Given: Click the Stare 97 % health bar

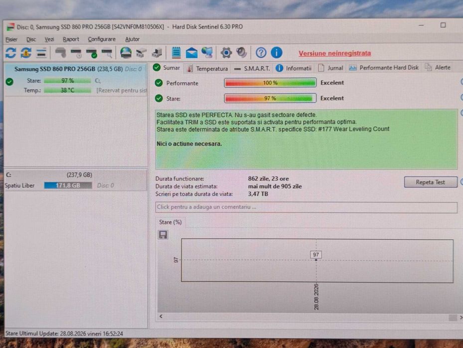Looking at the screenshot, I should click(270, 98).
